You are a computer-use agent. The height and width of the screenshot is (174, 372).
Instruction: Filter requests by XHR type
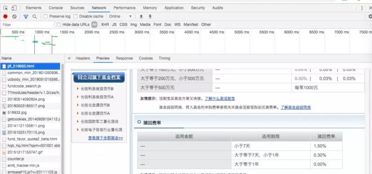click(105, 25)
